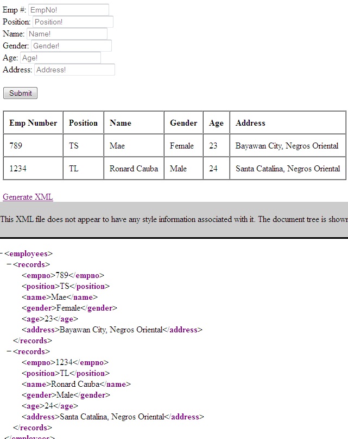The width and height of the screenshot is (348, 439).
Task: Click the Name column header
Action: (x=134, y=122)
